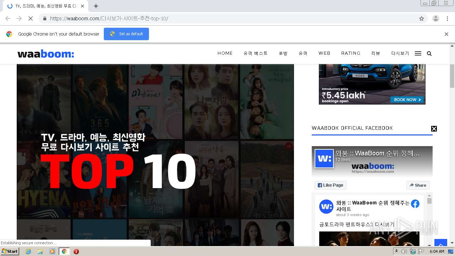The width and height of the screenshot is (455, 256).
Task: Click the Action Center flag tray icon
Action: (421, 251)
